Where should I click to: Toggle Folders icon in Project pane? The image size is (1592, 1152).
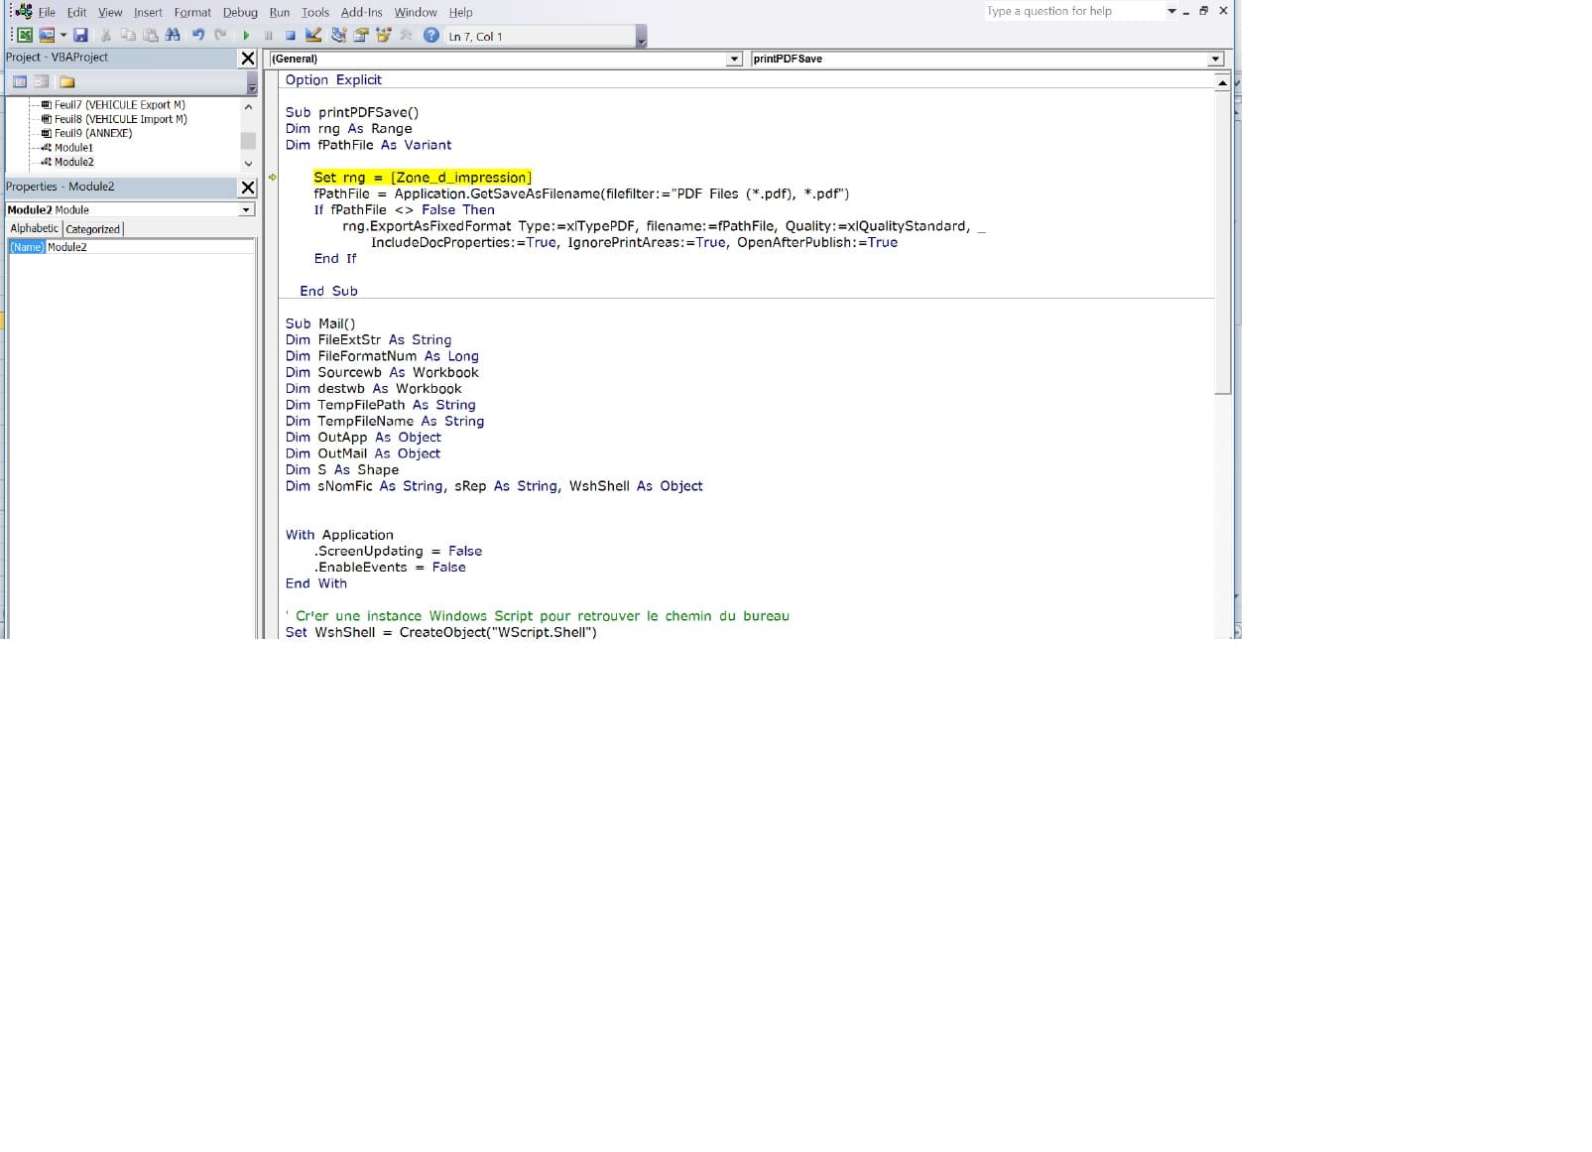pyautogui.click(x=66, y=81)
